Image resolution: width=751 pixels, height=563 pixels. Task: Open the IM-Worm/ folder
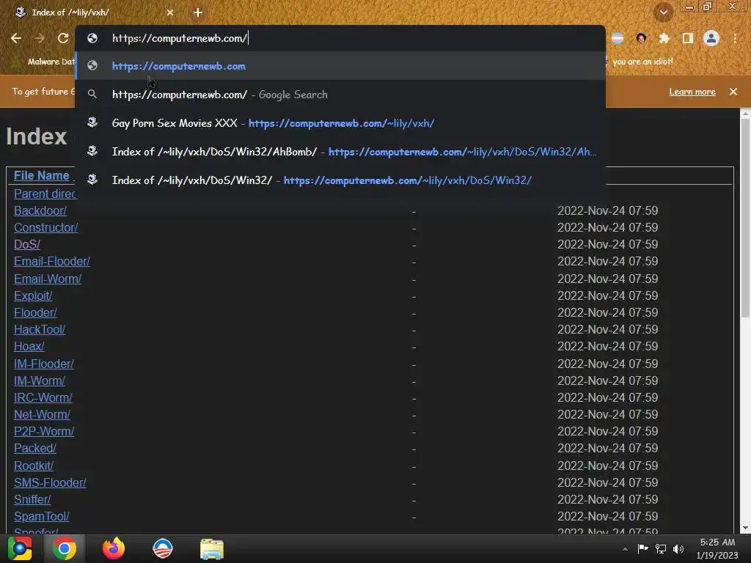pyautogui.click(x=40, y=380)
